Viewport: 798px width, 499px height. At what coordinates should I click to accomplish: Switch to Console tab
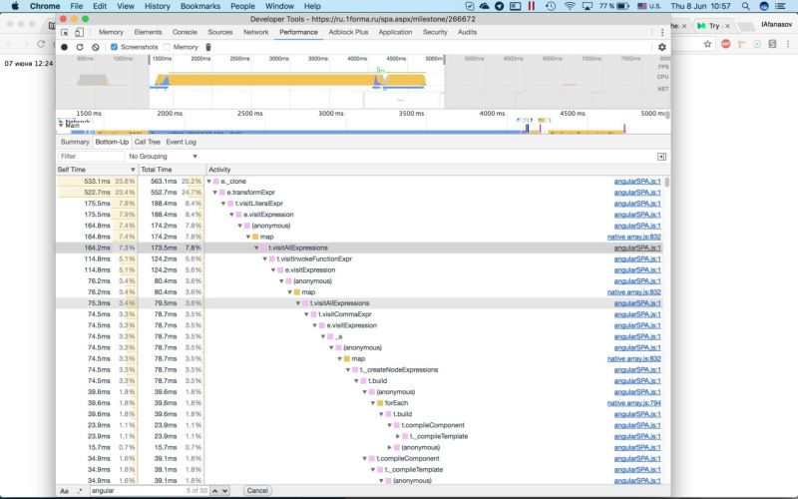tap(185, 32)
